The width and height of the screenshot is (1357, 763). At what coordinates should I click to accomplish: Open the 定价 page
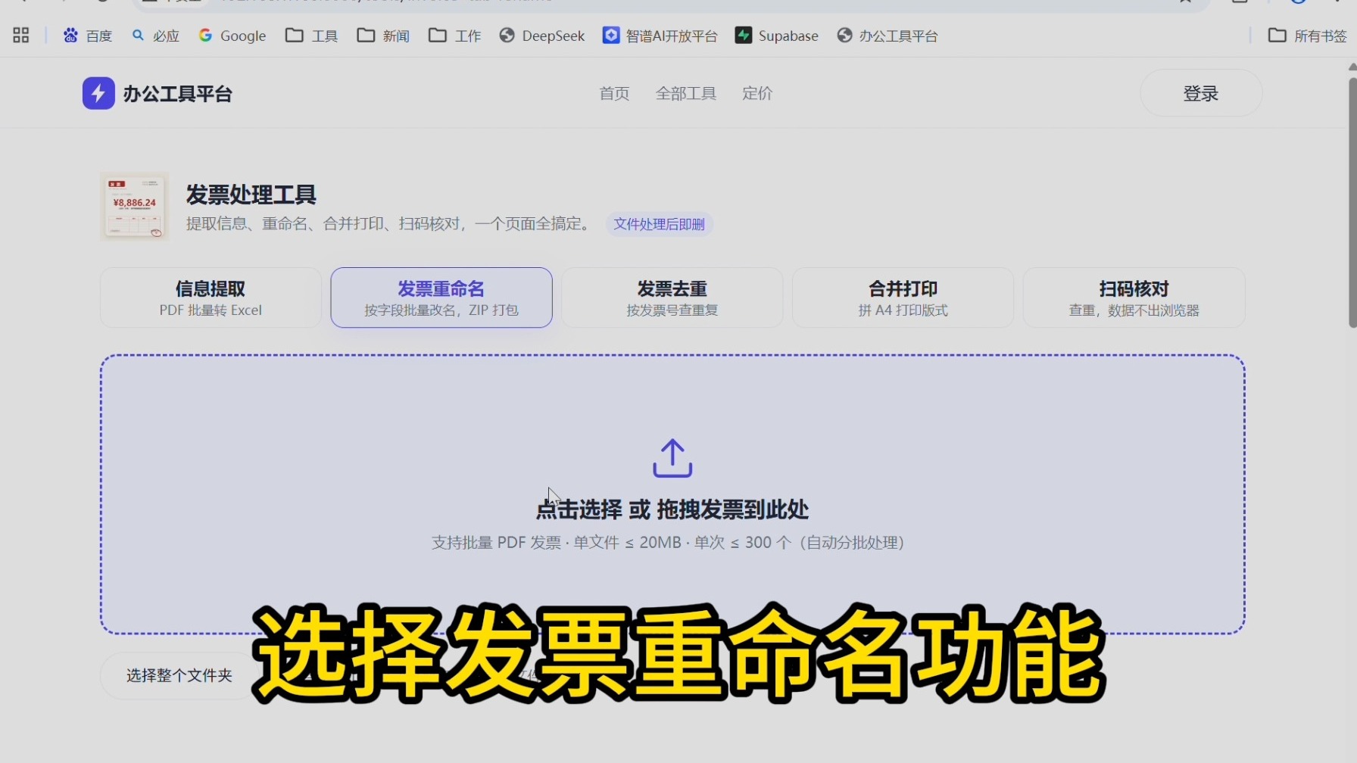[x=757, y=93]
